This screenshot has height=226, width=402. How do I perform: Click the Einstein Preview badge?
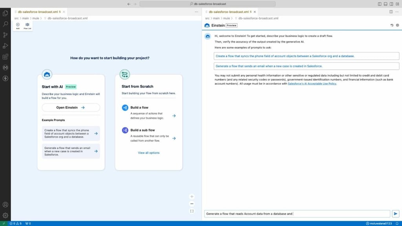click(x=232, y=26)
